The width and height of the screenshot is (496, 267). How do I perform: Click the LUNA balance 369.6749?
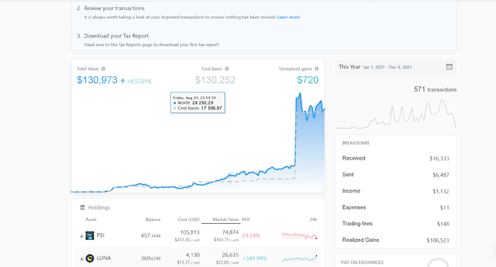150,258
